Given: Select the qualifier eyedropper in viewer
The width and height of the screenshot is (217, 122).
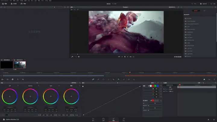Looking at the screenshot, I should click(x=72, y=57).
